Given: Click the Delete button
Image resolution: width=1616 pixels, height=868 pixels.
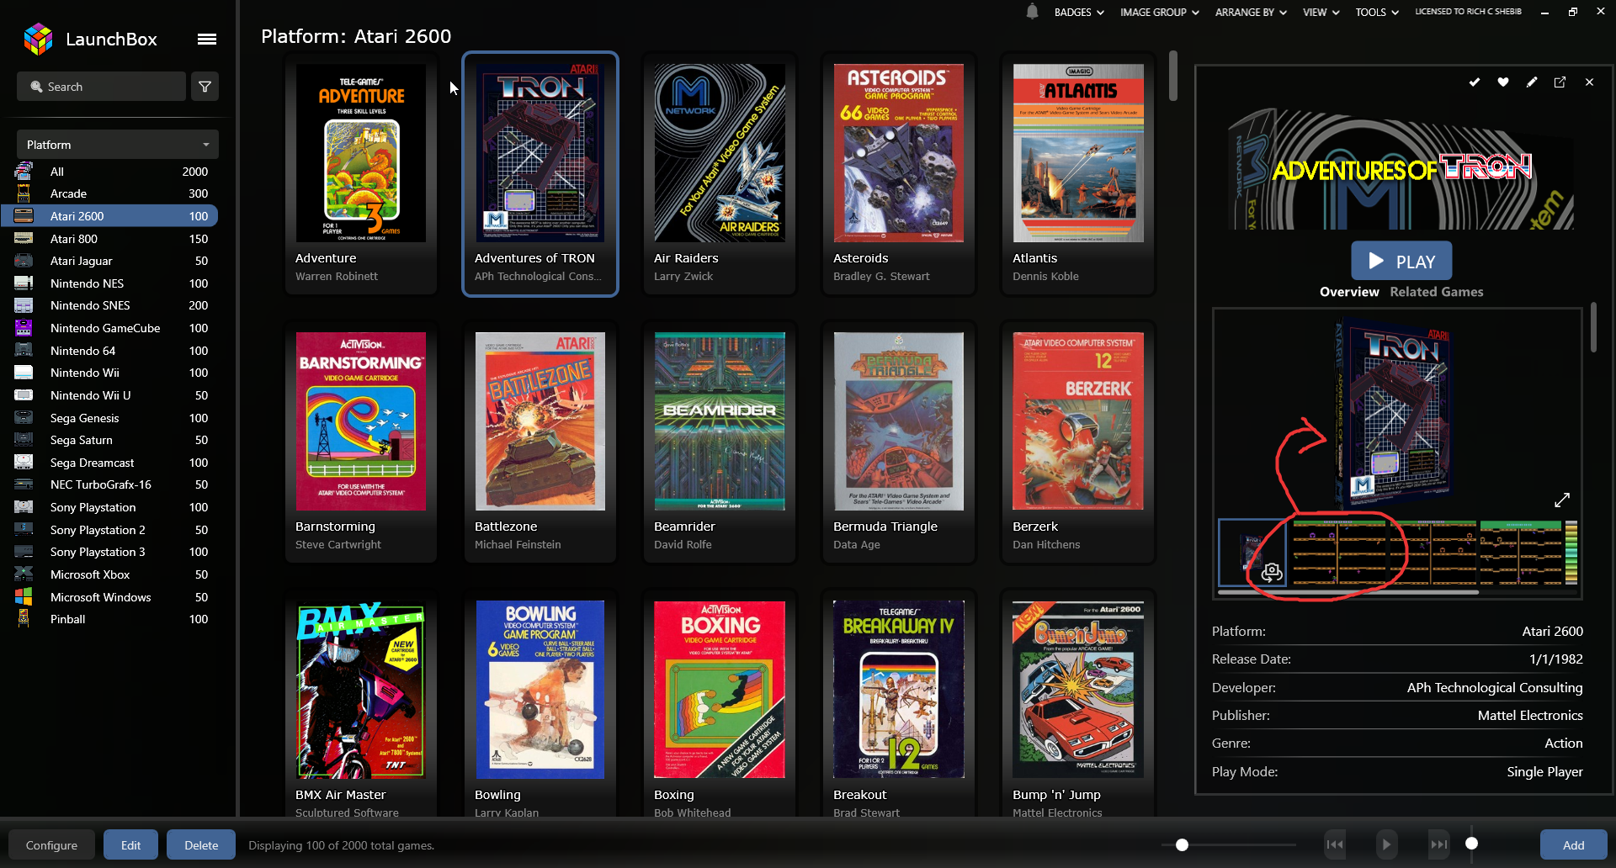Looking at the screenshot, I should click(201, 845).
